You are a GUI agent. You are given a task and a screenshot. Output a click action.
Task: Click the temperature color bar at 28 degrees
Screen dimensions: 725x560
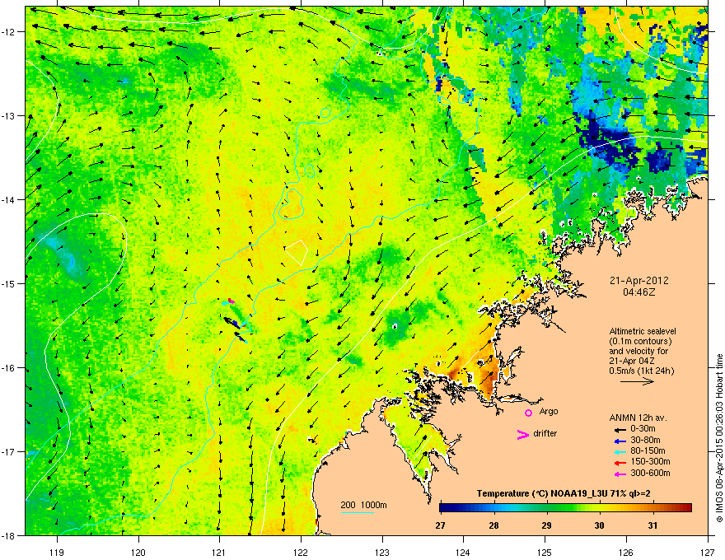pos(493,507)
